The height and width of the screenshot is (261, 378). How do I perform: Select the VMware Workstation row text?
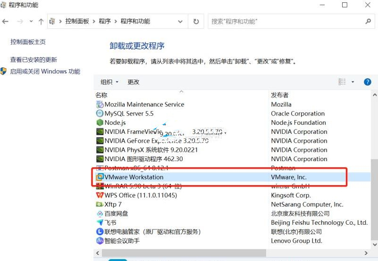pos(134,177)
